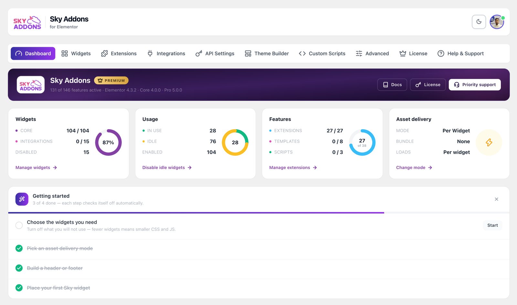Click the '104 / 104' core widgets count
This screenshot has height=305, width=517.
pos(78,131)
